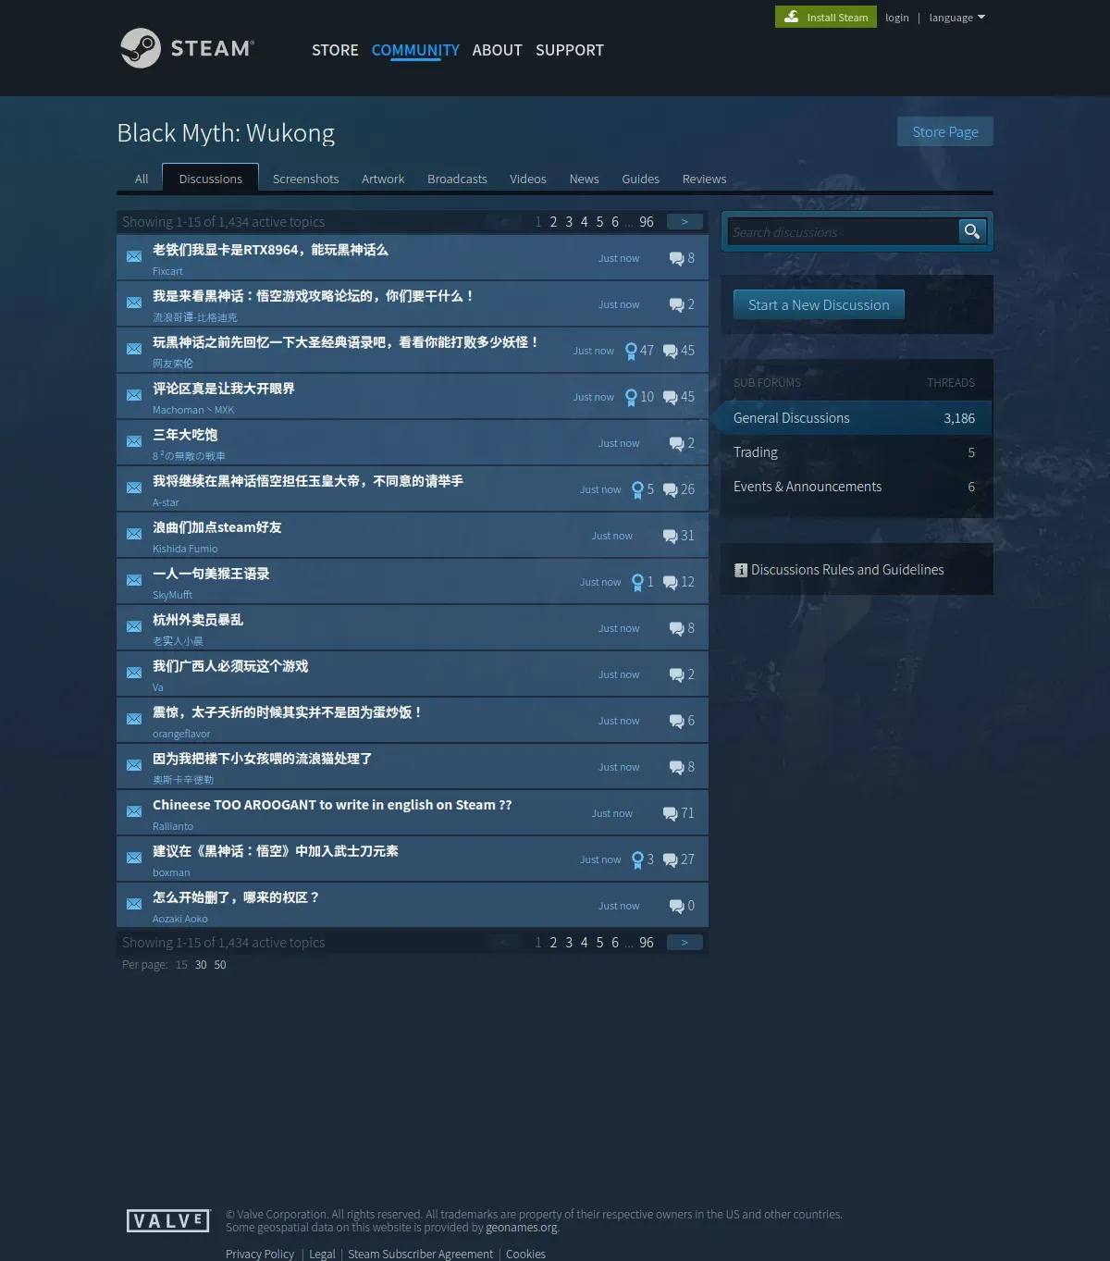Viewport: 1110px width, 1261px height.
Task: Click award icon with 10 count
Action: (631, 397)
